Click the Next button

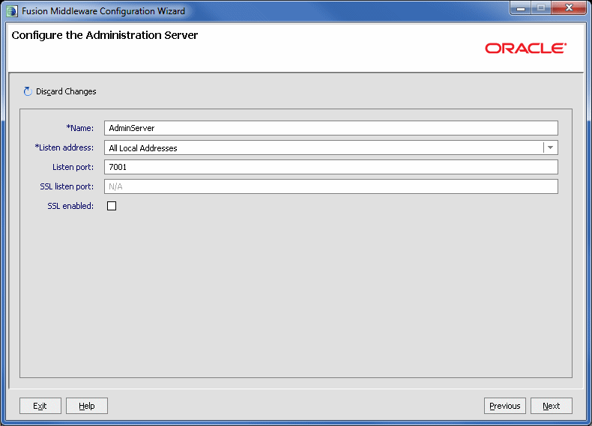(552, 406)
